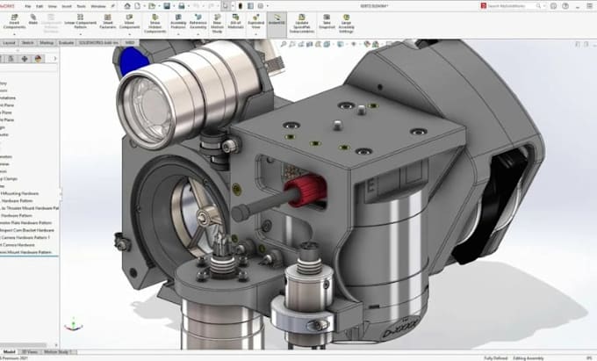This screenshot has width=597, height=361.
Task: Click the Help question mark icon
Action: pos(565,6)
